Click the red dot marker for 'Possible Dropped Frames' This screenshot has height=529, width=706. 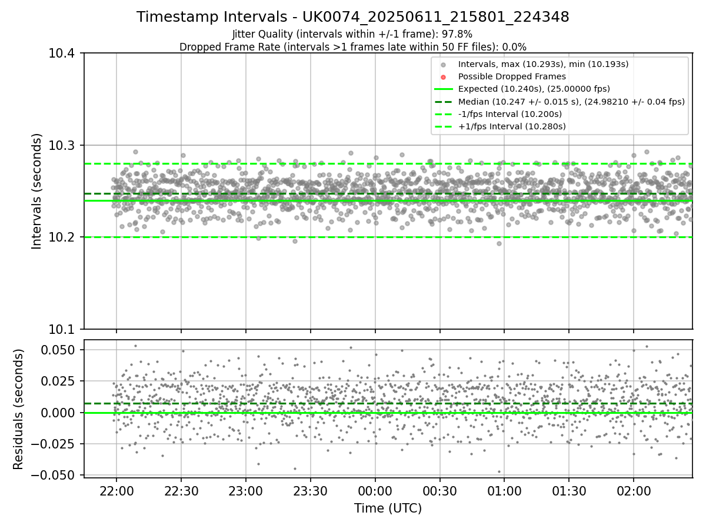(x=444, y=76)
